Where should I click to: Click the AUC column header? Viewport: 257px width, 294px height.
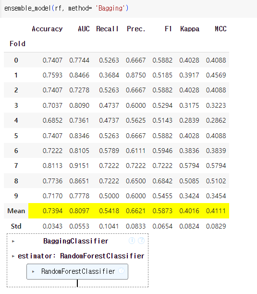click(x=84, y=29)
